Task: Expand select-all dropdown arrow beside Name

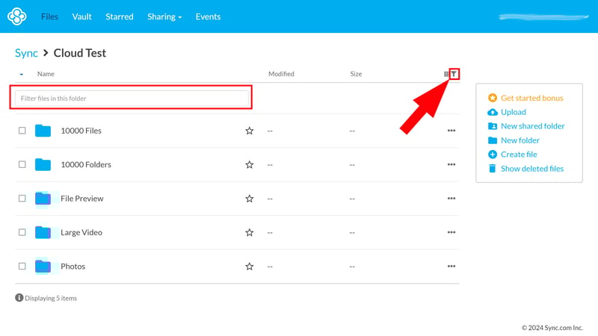Action: pyautogui.click(x=21, y=75)
